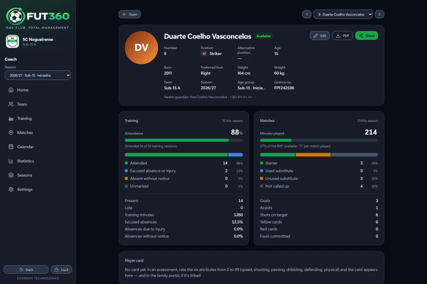
Task: Click the Excused absence or injury legend row
Action: (x=184, y=171)
